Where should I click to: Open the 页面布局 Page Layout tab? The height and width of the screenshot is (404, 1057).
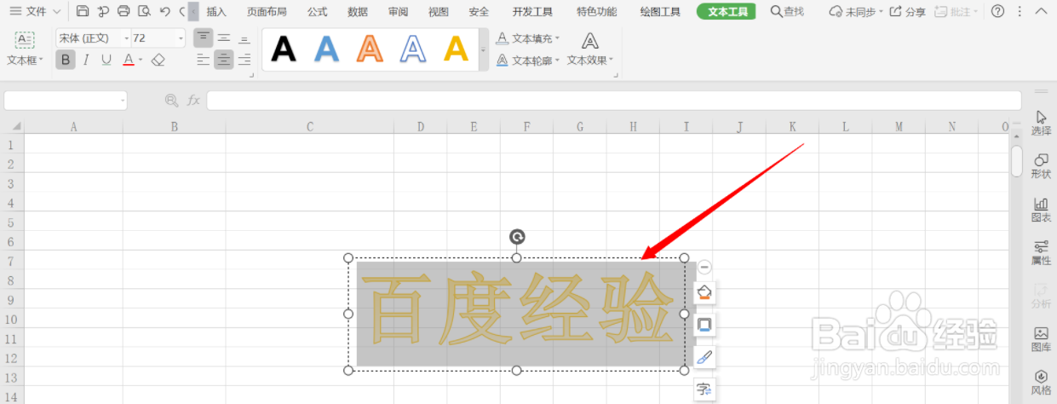point(267,12)
